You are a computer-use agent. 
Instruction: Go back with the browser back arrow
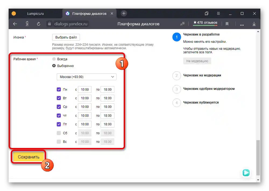coord(15,24)
